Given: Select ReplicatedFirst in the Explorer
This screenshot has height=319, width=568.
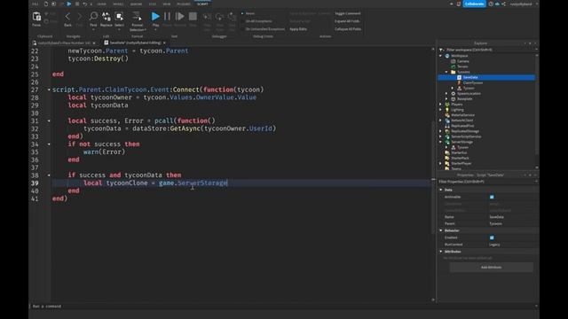Looking at the screenshot, I should (462, 126).
